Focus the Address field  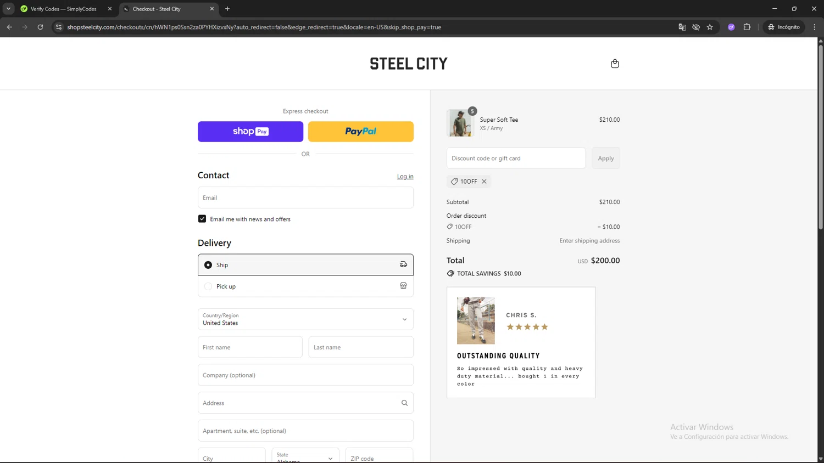point(305,403)
